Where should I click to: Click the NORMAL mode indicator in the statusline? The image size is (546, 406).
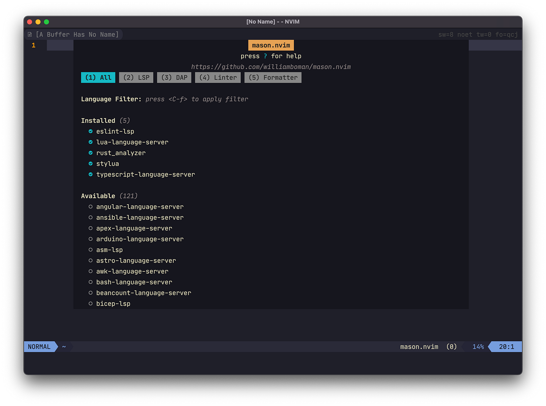[x=39, y=346]
